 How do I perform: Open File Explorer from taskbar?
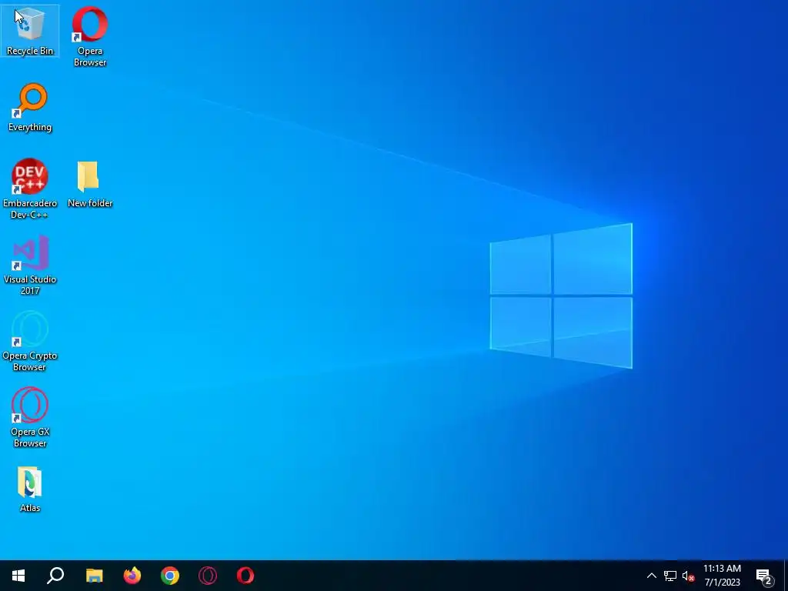pos(94,576)
